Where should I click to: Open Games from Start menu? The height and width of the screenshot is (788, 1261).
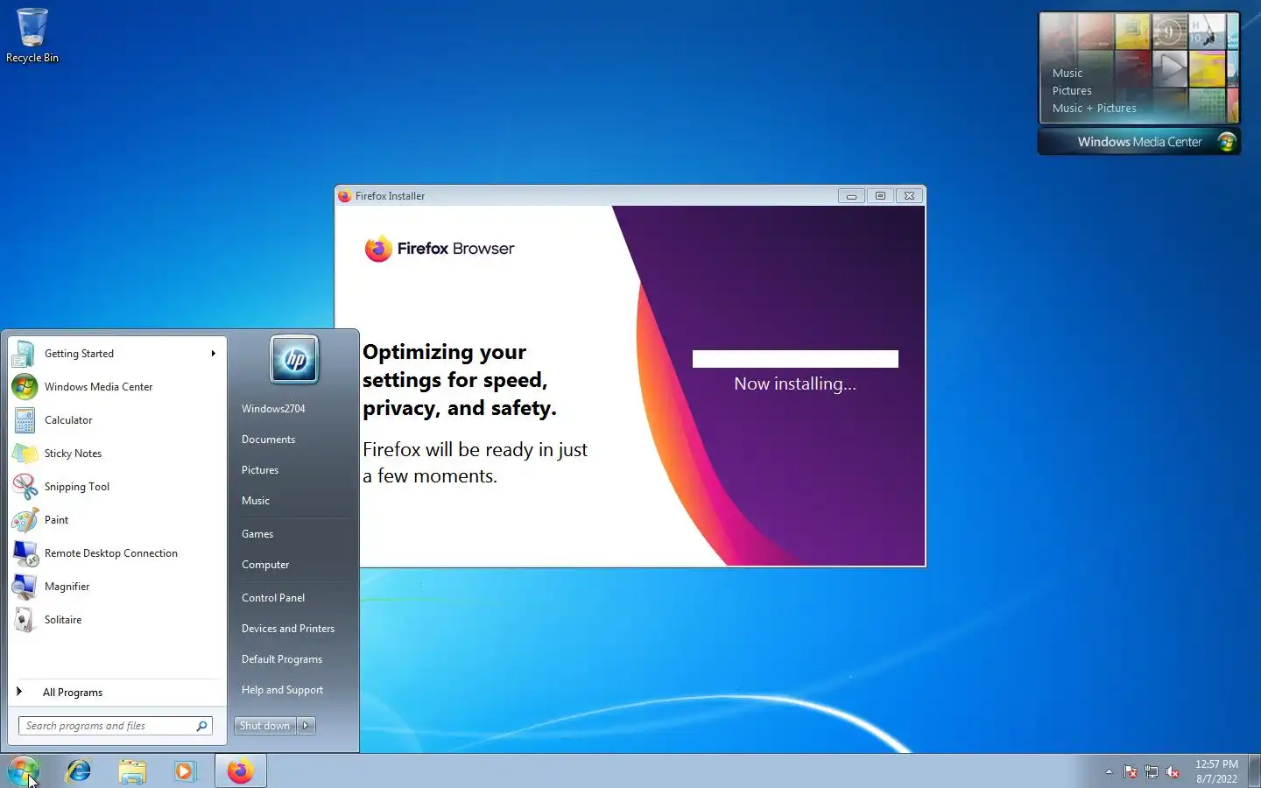tap(257, 534)
